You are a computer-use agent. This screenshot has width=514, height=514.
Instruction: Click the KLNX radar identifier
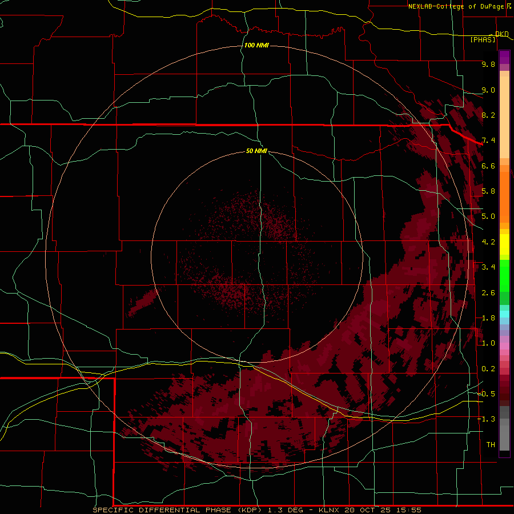pos(329,510)
